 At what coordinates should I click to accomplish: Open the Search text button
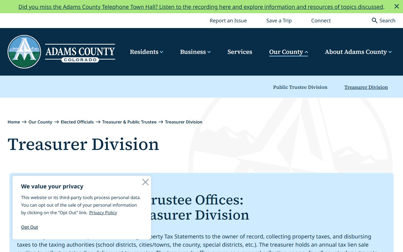point(387,20)
